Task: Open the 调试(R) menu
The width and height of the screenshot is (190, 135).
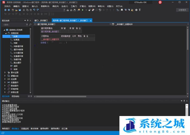Action: 55,6
